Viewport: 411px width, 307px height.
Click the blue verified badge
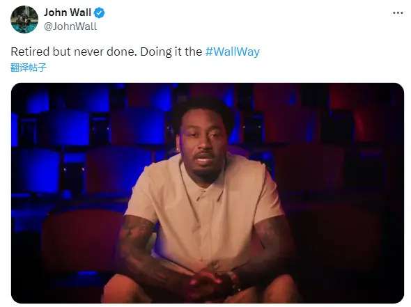click(100, 13)
